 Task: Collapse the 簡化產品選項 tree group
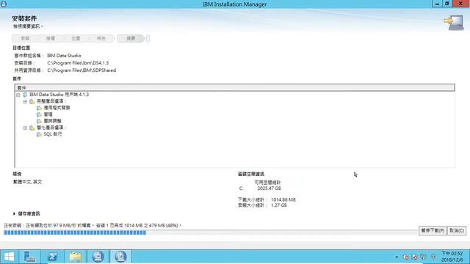(x=25, y=128)
